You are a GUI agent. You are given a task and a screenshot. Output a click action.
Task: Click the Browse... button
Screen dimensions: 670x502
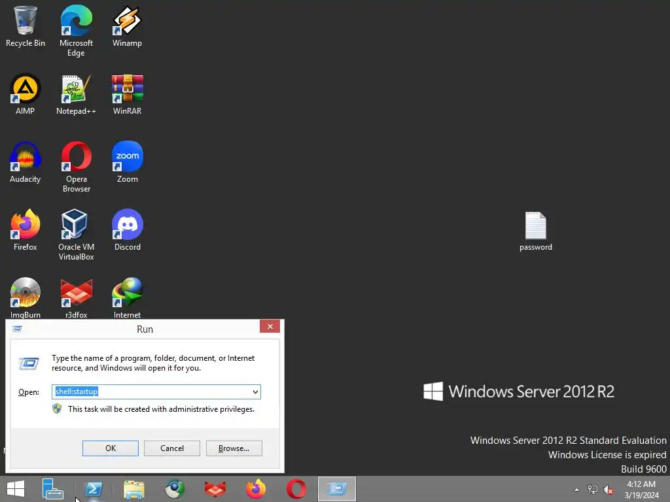click(234, 448)
